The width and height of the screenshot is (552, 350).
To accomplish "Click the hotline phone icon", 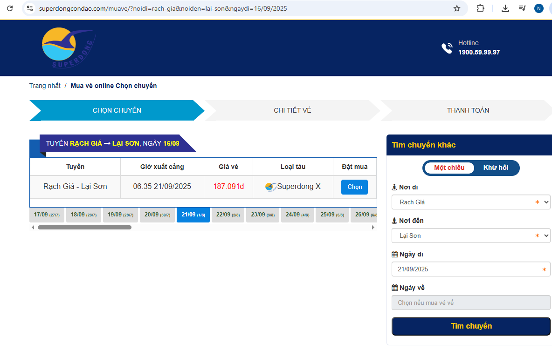I will coord(447,48).
